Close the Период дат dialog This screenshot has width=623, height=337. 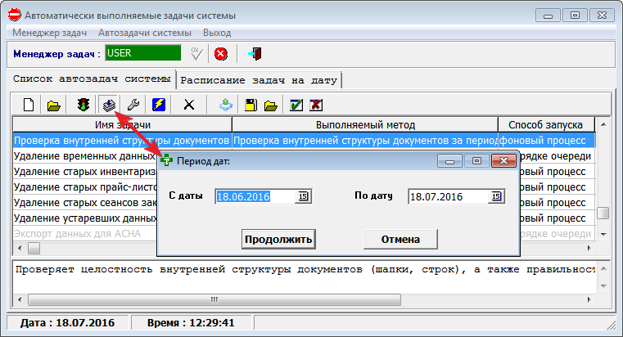(503, 161)
